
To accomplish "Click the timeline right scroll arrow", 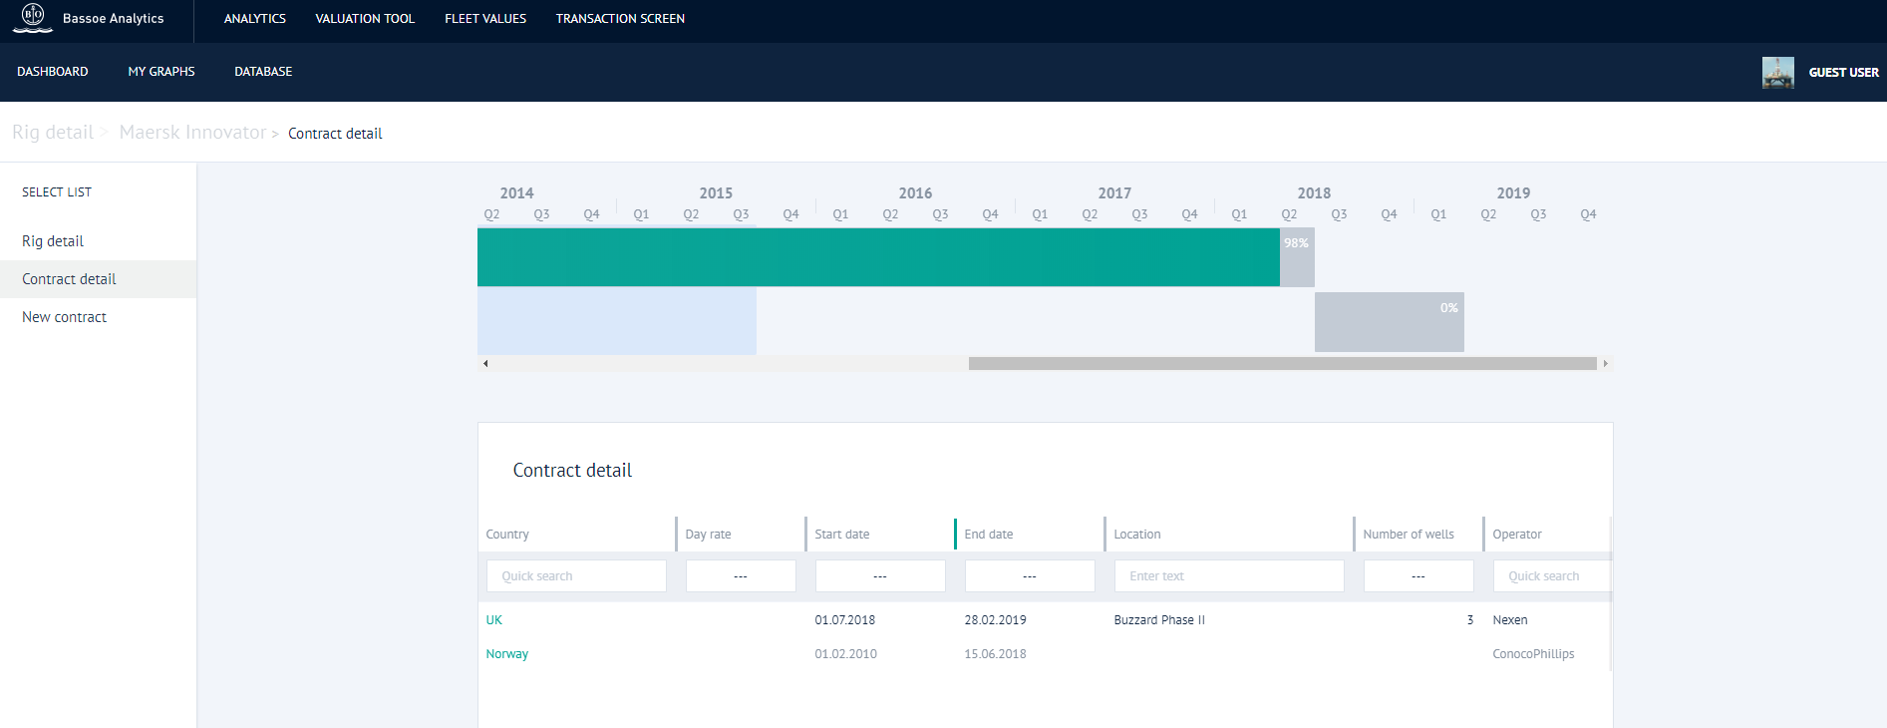I will click(x=1605, y=364).
